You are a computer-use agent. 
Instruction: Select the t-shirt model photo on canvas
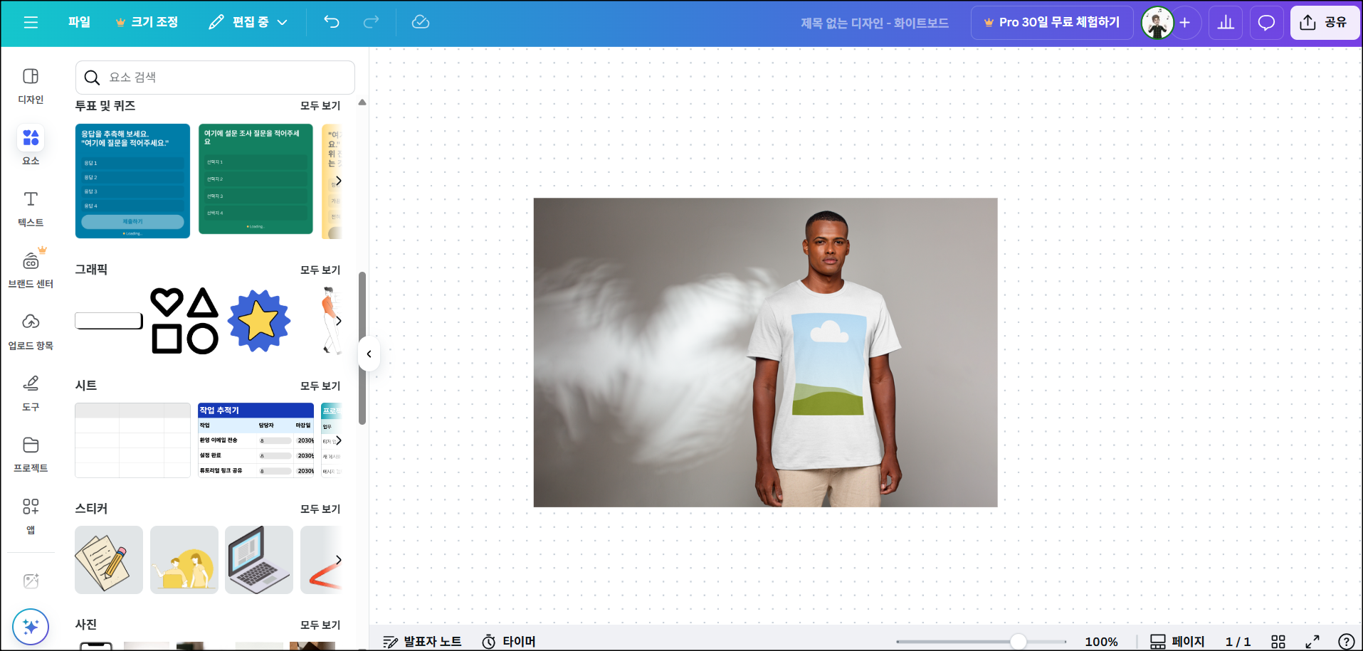pos(765,352)
